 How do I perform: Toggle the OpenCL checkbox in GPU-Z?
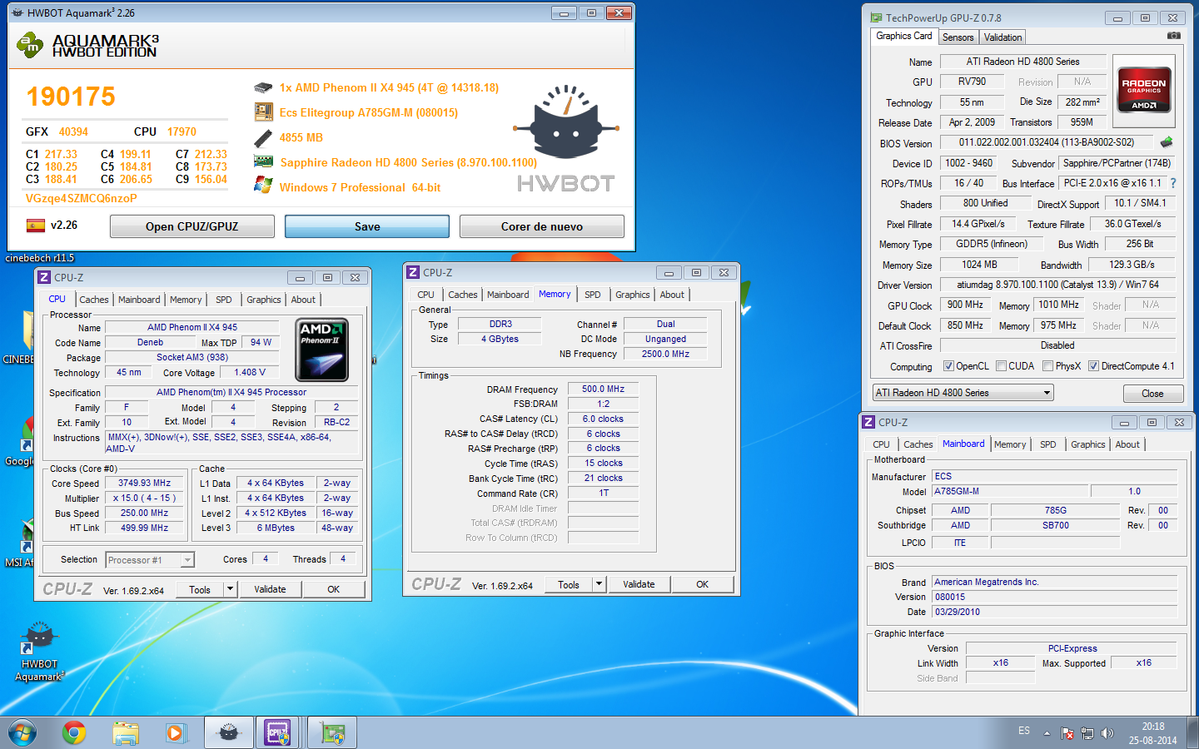pos(948,366)
